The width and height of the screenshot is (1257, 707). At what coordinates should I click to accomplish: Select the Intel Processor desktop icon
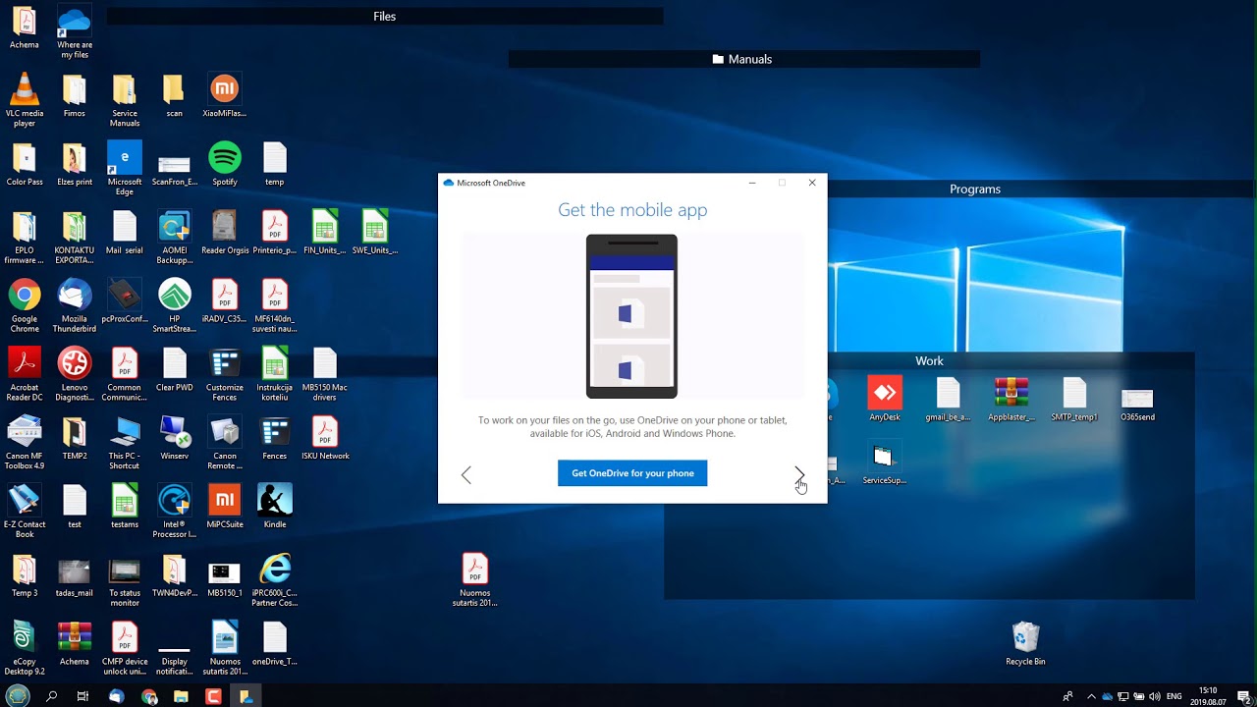point(175,512)
